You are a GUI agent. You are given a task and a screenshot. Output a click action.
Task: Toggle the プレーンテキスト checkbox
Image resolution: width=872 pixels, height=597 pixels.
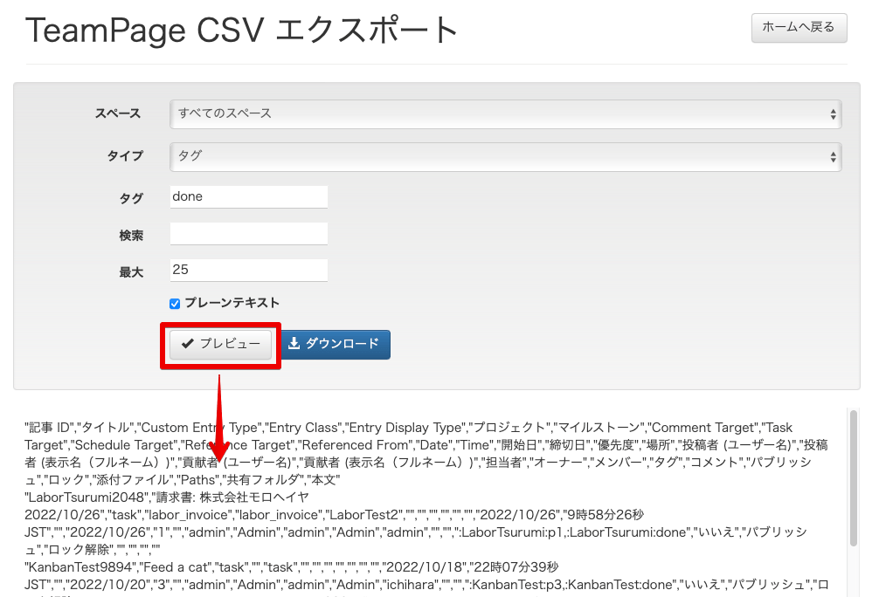tap(175, 303)
